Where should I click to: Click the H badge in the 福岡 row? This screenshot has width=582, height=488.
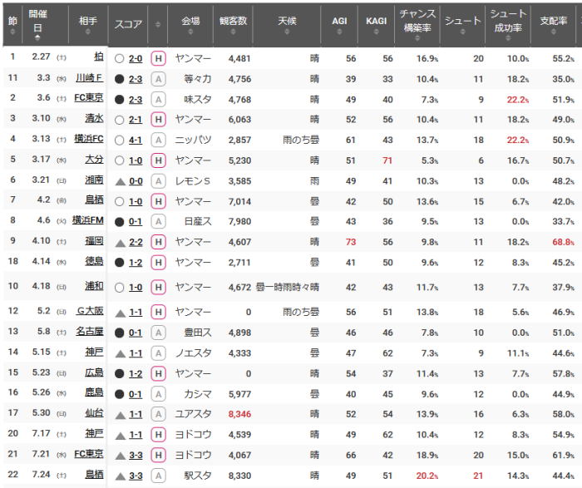click(x=159, y=241)
